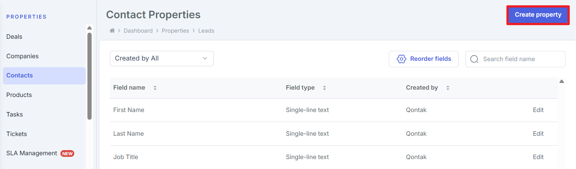Select Companies in the properties sidebar
This screenshot has width=576, height=169.
click(22, 56)
